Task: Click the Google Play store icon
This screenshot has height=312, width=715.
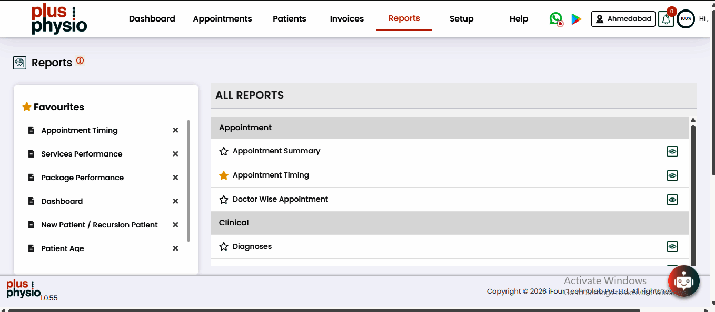Action: click(577, 19)
